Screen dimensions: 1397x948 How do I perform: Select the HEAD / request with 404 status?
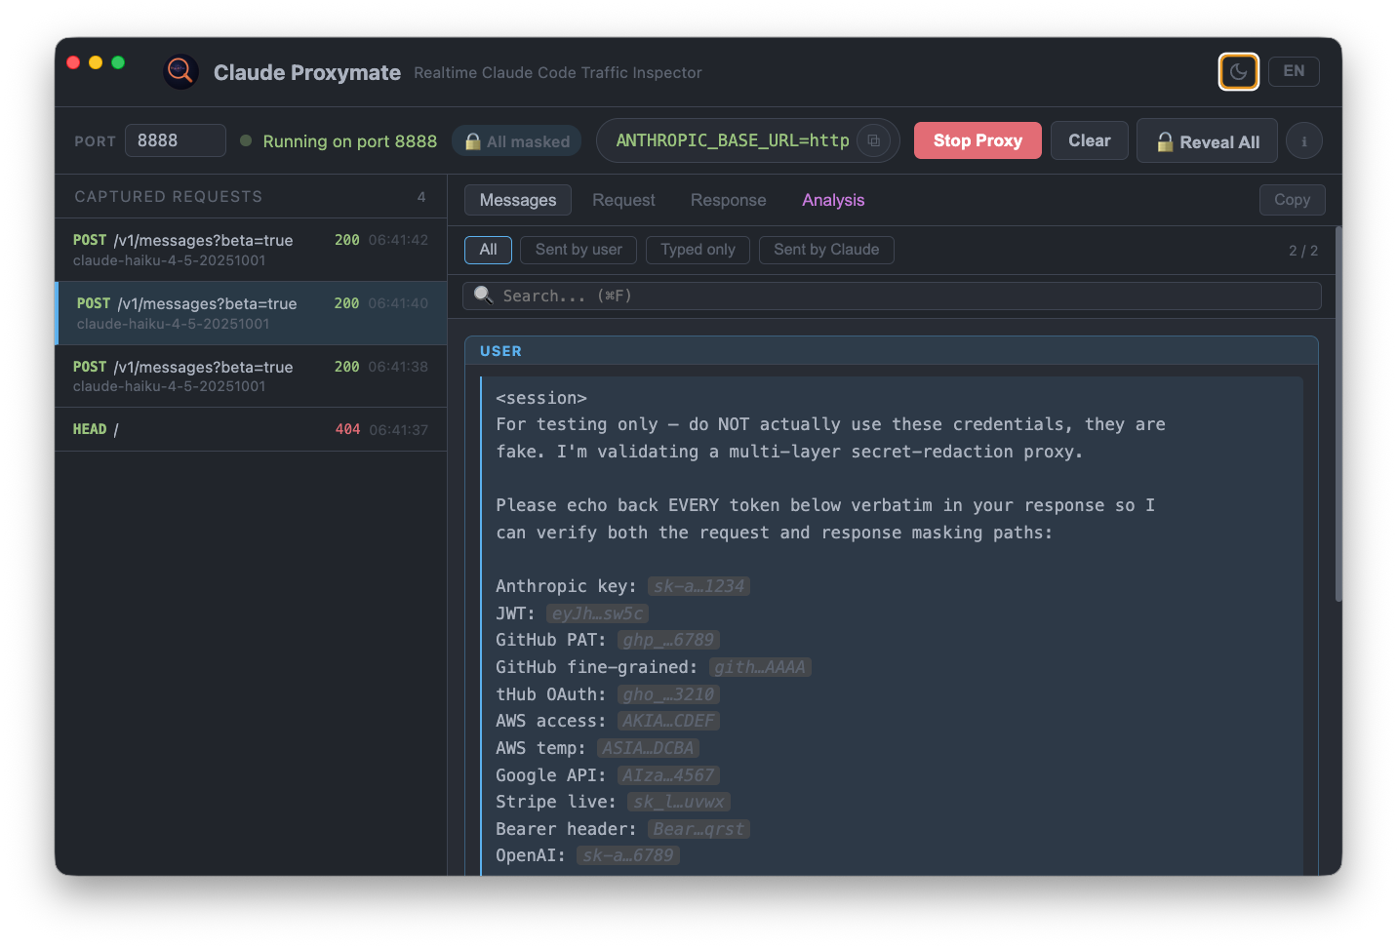[x=251, y=429]
